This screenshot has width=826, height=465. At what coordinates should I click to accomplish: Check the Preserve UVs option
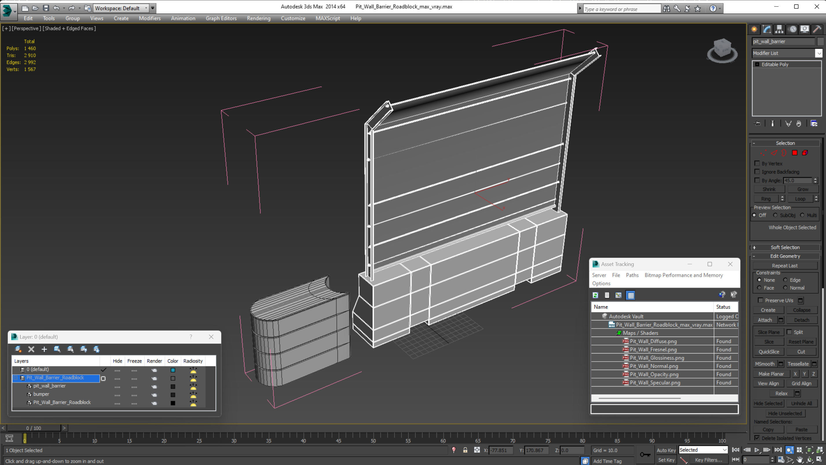pyautogui.click(x=760, y=300)
